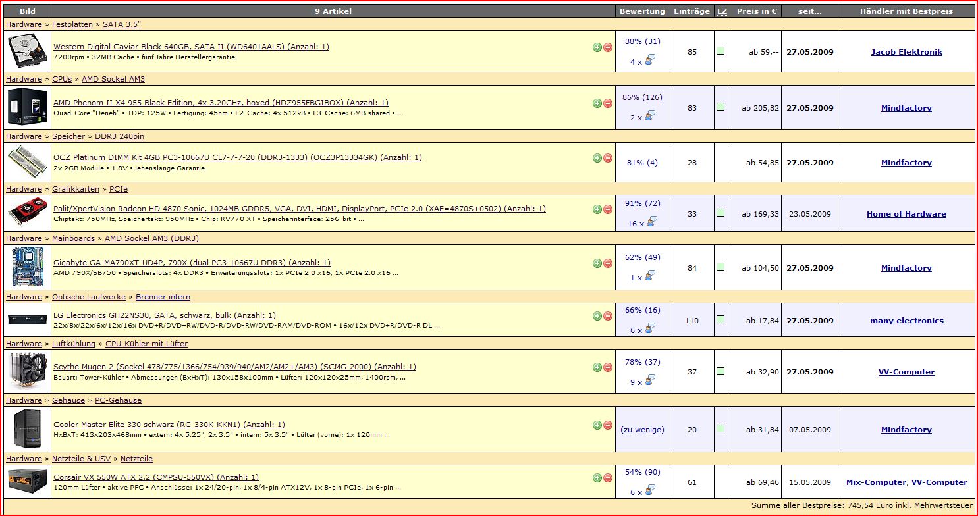Open the Western Digital Caviar Black 640GB link

191,47
